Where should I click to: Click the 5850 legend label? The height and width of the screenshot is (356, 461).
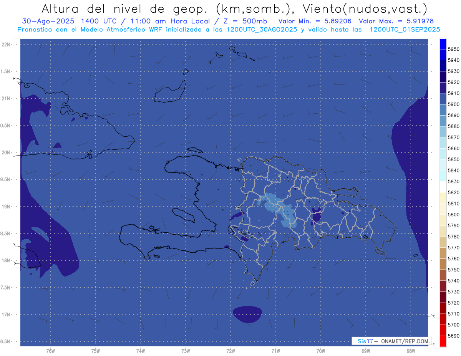[x=453, y=159]
